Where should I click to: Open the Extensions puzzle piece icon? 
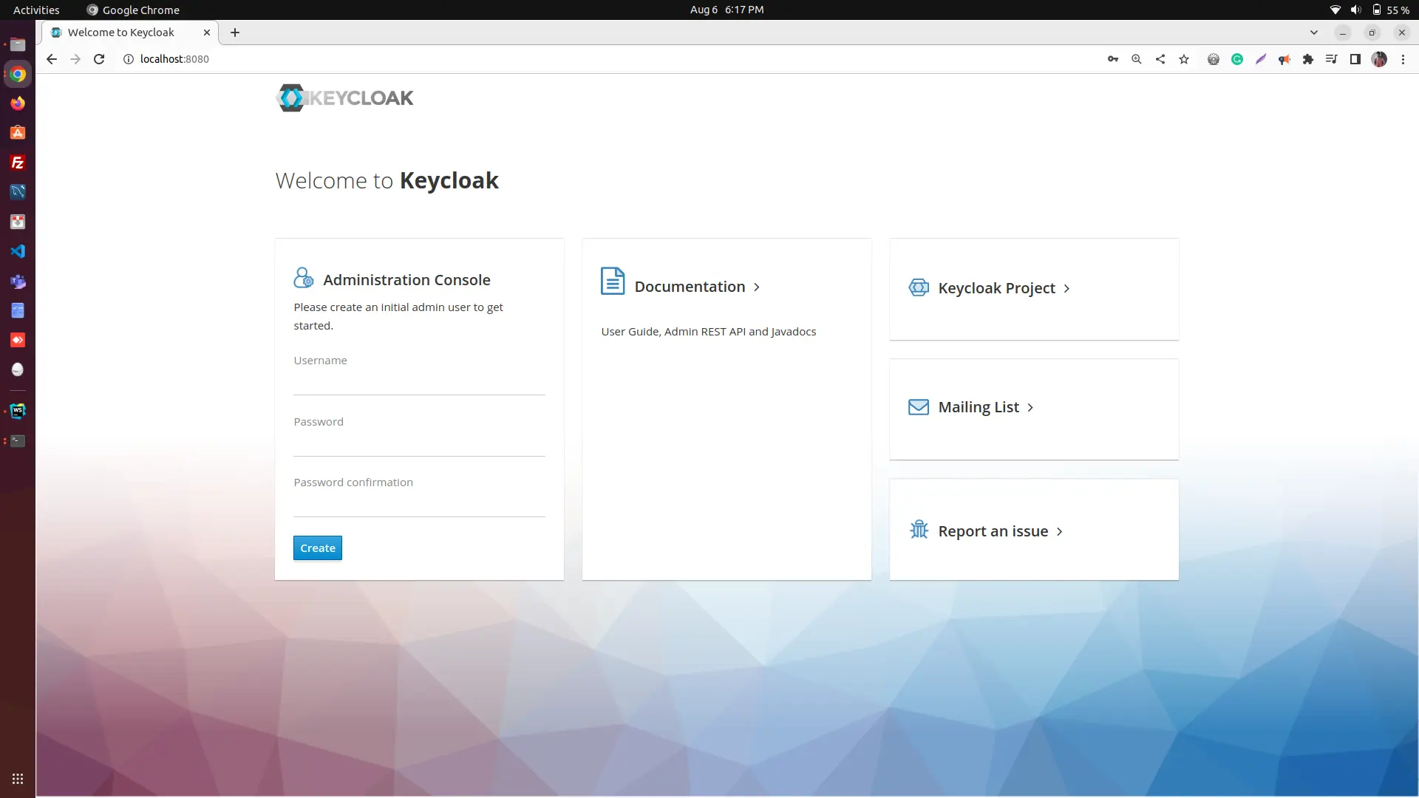1308,59
